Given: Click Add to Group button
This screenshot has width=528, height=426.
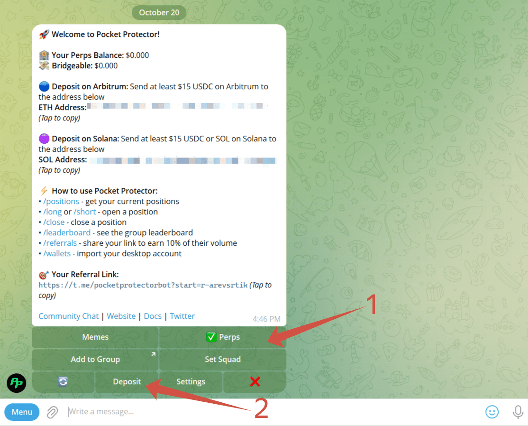Looking at the screenshot, I should tap(95, 359).
